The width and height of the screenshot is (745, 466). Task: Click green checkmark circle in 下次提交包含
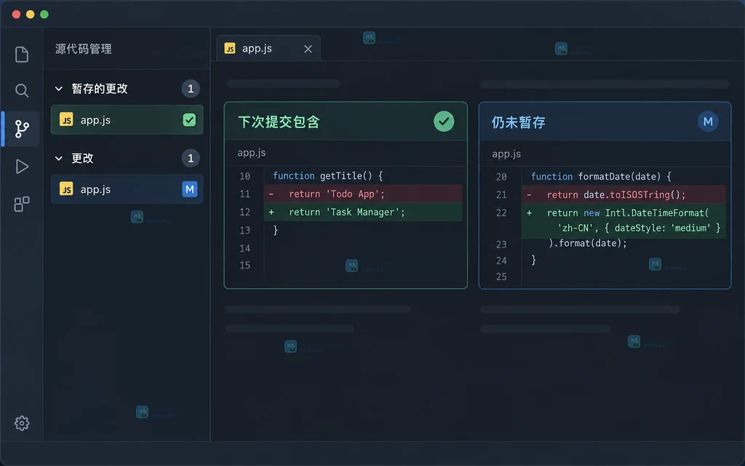pos(444,122)
